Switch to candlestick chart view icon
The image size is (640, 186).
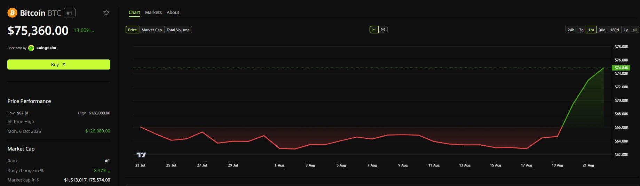point(383,30)
